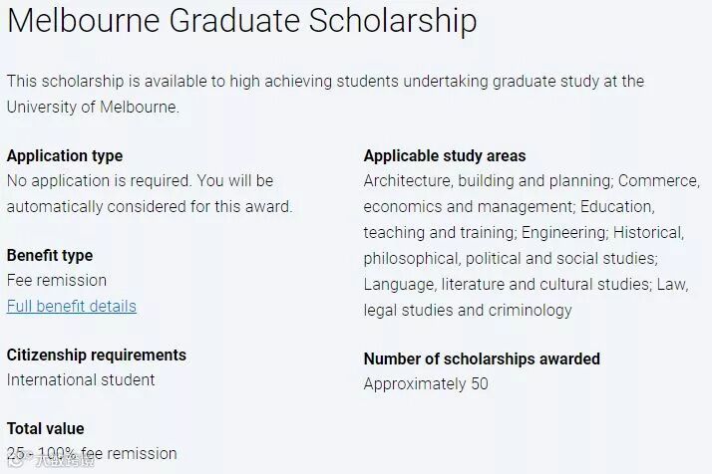Select the Number of scholarships awarded heading
This screenshot has height=474, width=712.
pos(482,358)
